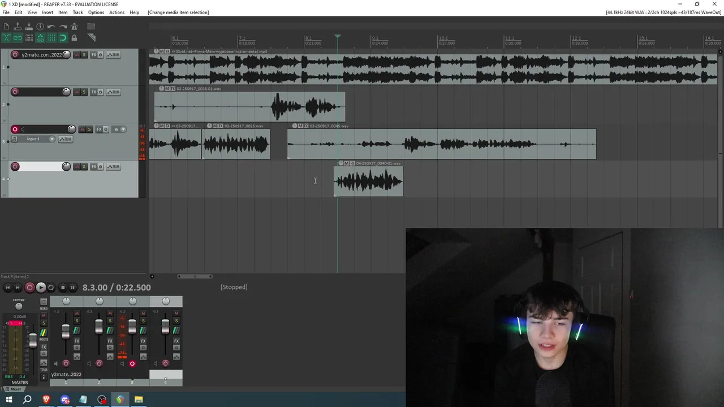
Task: Open the Actions menu
Action: tap(117, 12)
